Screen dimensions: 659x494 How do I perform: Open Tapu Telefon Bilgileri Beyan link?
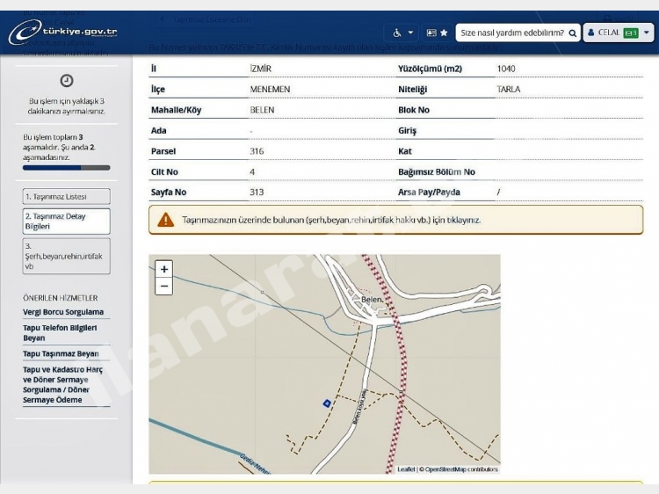[x=60, y=332]
